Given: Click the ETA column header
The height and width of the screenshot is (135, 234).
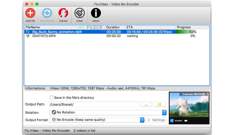Looking at the screenshot, I should coord(151,27).
